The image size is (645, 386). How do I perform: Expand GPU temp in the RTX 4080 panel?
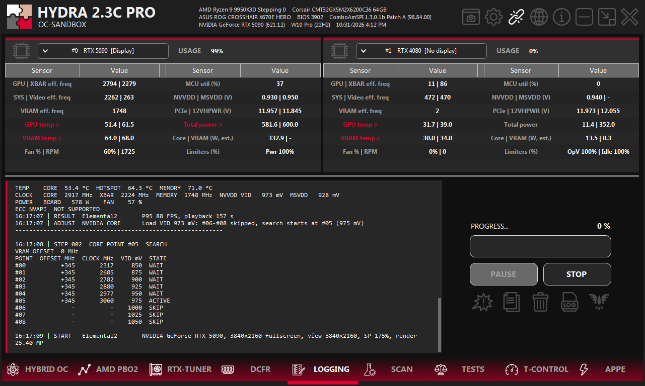(x=360, y=125)
